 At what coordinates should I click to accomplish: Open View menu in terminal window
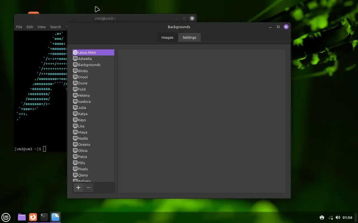tap(41, 27)
